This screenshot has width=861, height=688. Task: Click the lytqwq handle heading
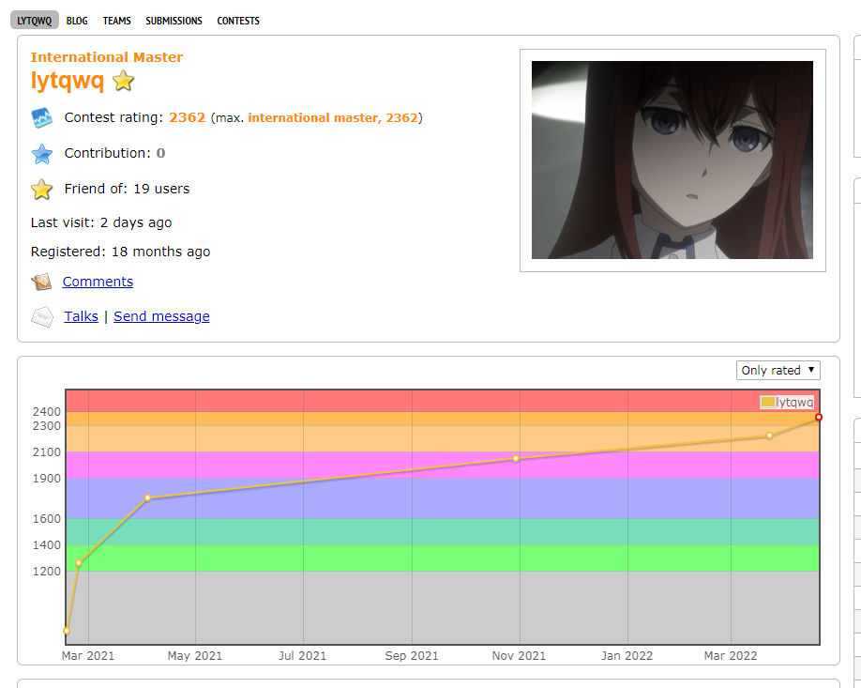67,80
